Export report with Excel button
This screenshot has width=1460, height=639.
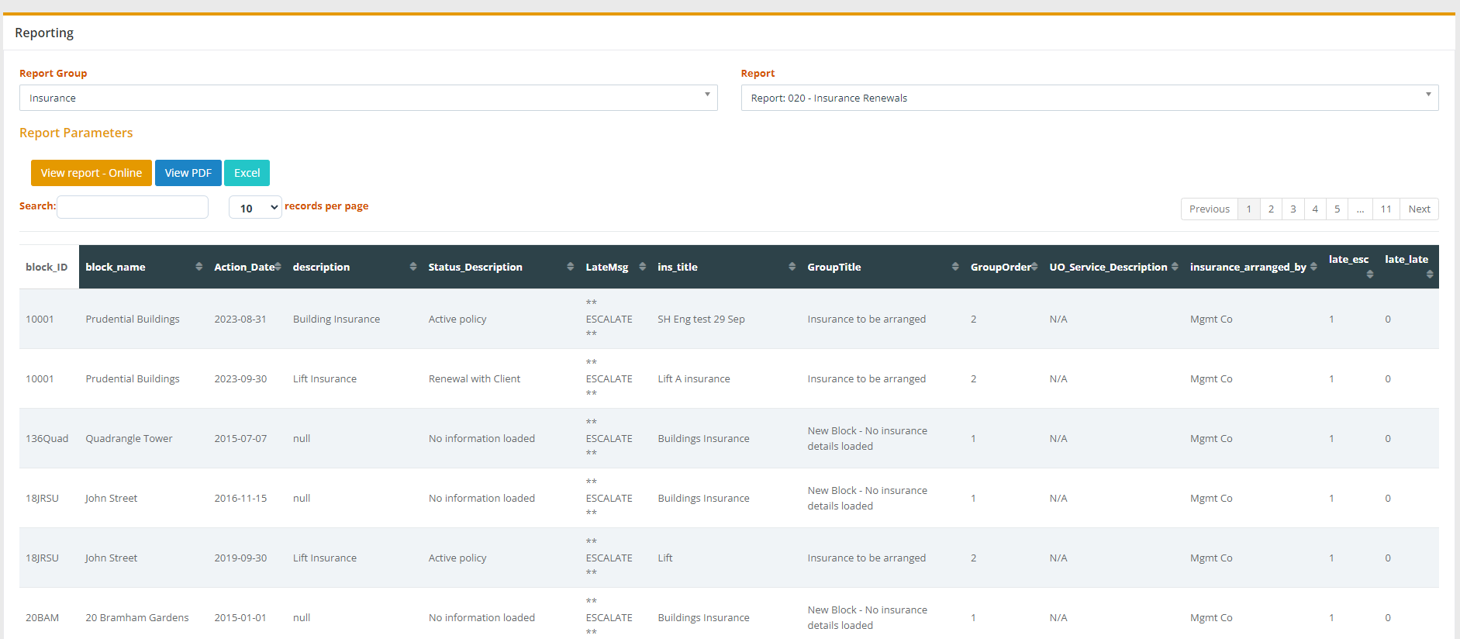pos(247,173)
